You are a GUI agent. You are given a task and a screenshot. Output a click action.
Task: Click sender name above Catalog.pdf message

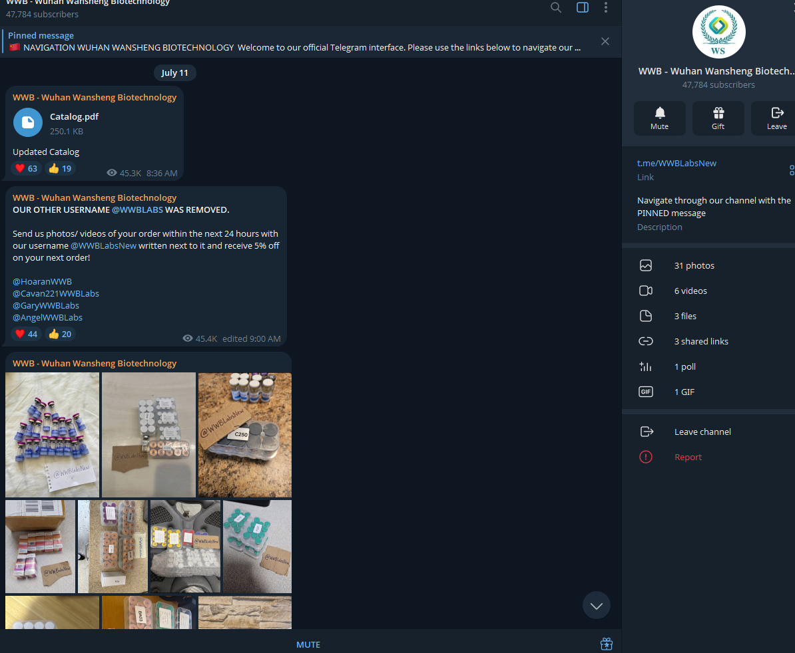coord(95,97)
